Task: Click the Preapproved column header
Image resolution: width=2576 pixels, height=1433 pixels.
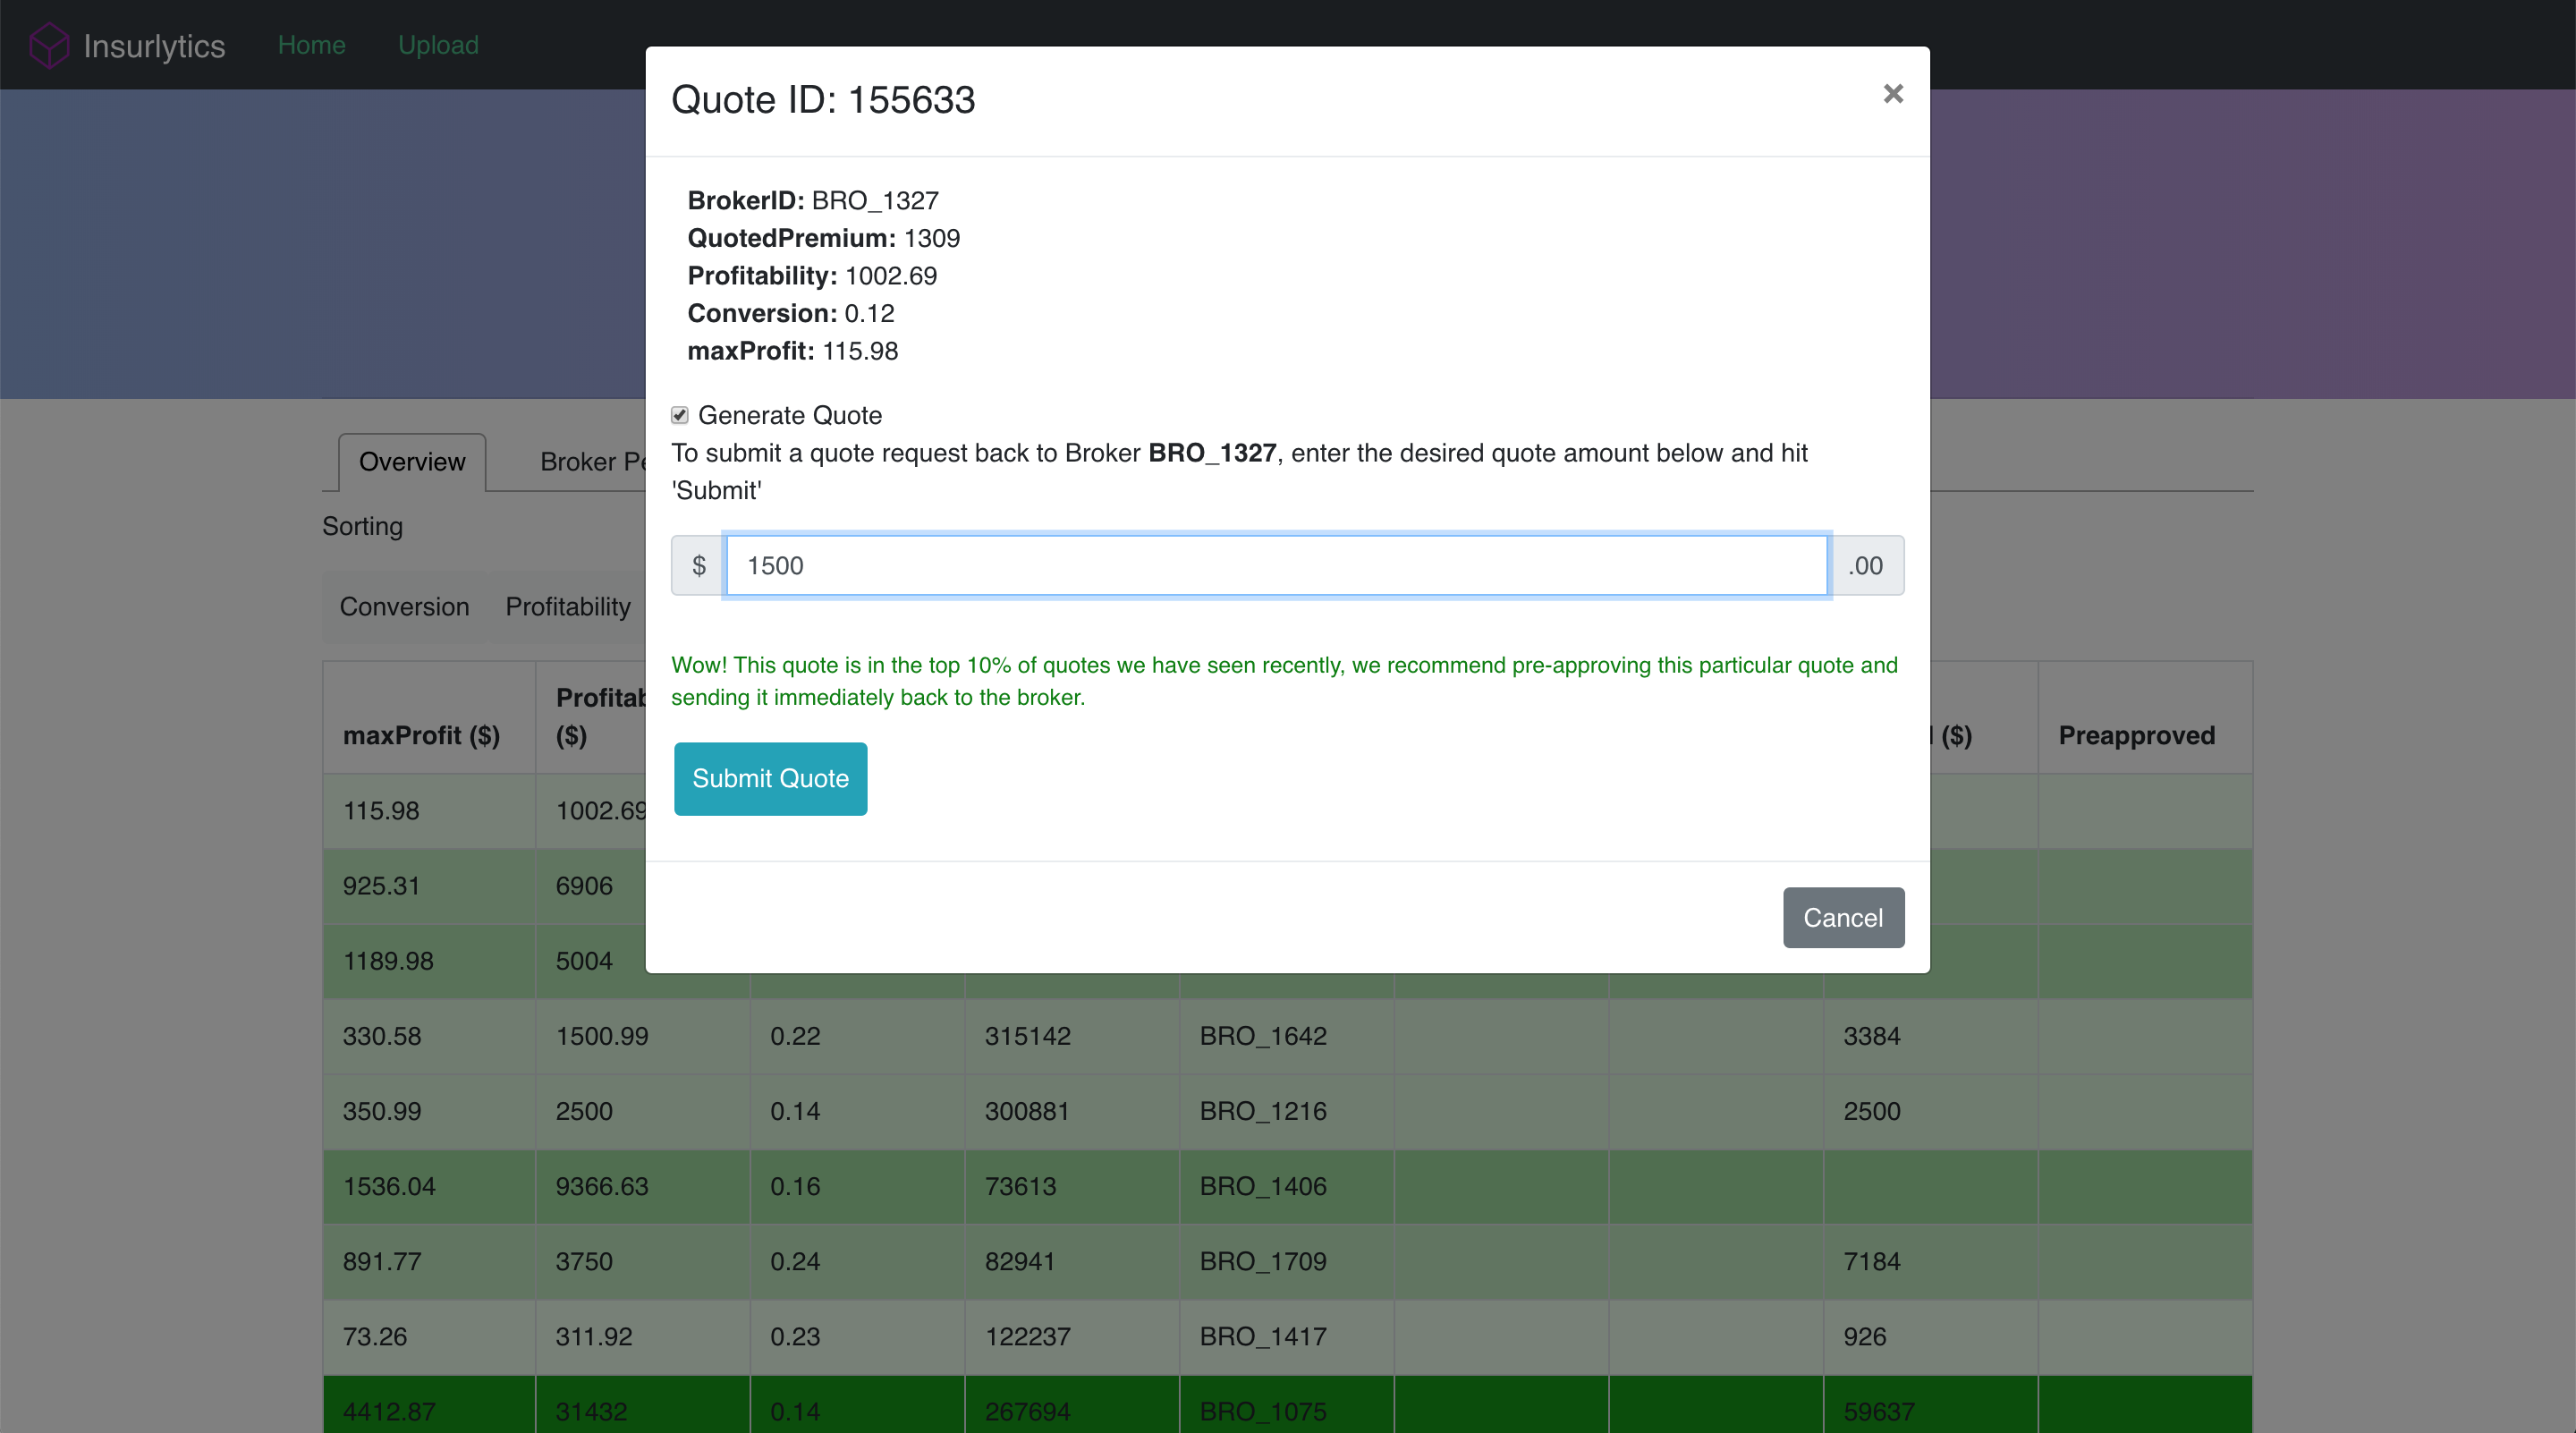Action: point(2136,735)
